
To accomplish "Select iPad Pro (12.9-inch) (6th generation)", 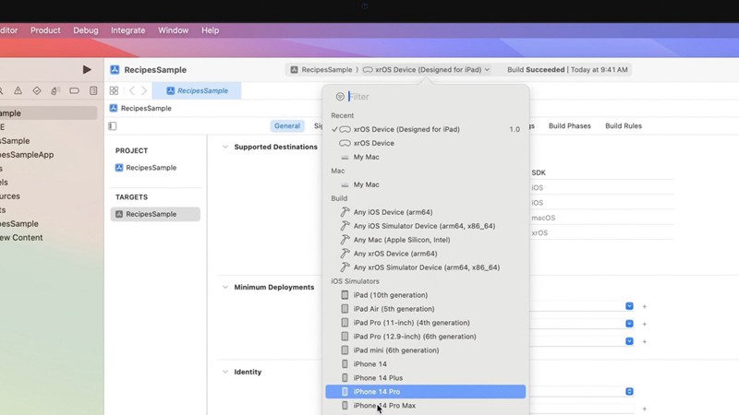I will click(x=426, y=337).
